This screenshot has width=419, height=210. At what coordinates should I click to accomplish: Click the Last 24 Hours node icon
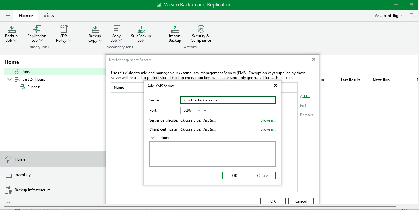(17, 79)
